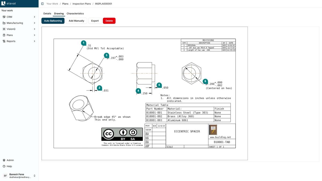Viewport: 322px width, 181px height.
Task: Run Auto Ballooning on the drawing
Action: [x=53, y=21]
